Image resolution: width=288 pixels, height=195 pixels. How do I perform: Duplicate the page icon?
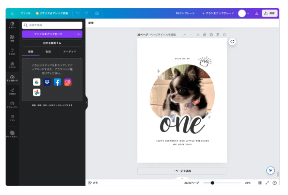(211, 35)
